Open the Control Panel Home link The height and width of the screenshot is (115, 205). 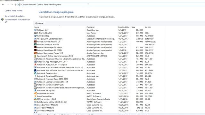(x=13, y=11)
